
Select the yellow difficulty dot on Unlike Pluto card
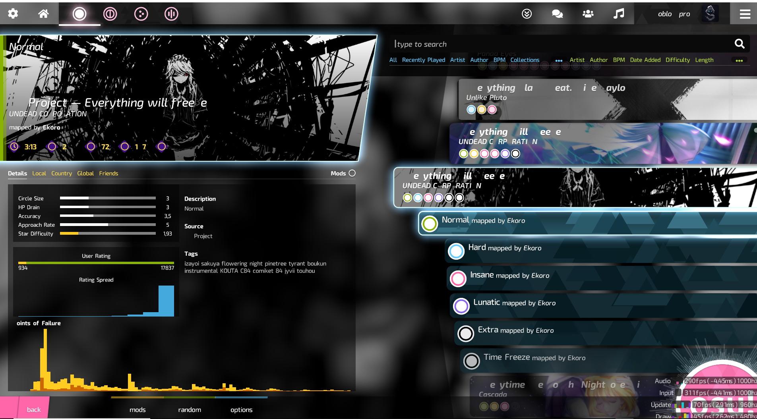click(x=482, y=110)
